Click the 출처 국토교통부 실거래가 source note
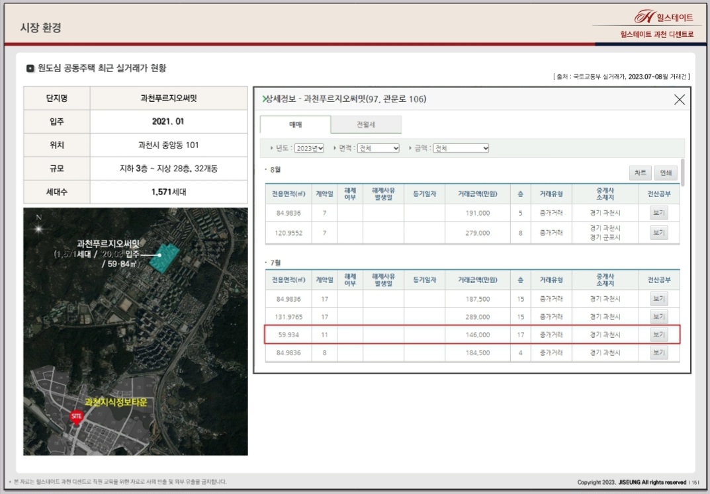 (x=621, y=77)
